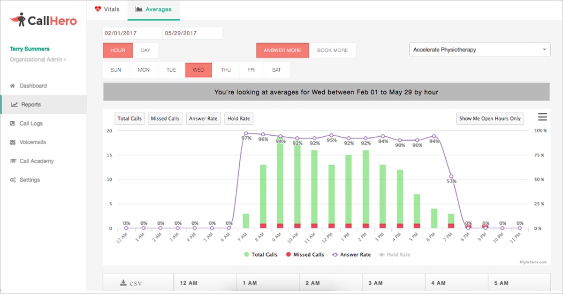563x294 pixels.
Task: Click the 3 AM table column header
Action: [x=393, y=283]
